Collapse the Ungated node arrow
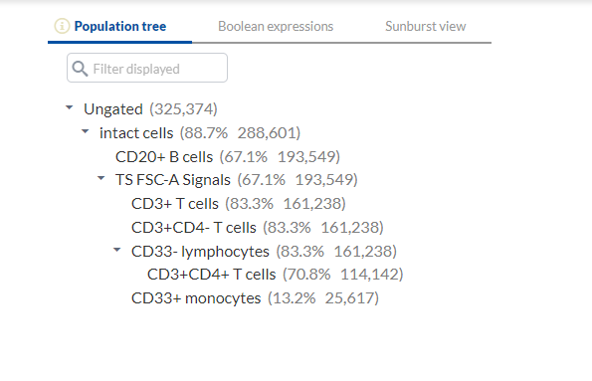This screenshot has width=592, height=381. point(69,107)
